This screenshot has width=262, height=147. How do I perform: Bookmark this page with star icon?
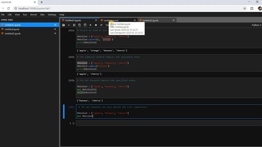click(x=245, y=8)
